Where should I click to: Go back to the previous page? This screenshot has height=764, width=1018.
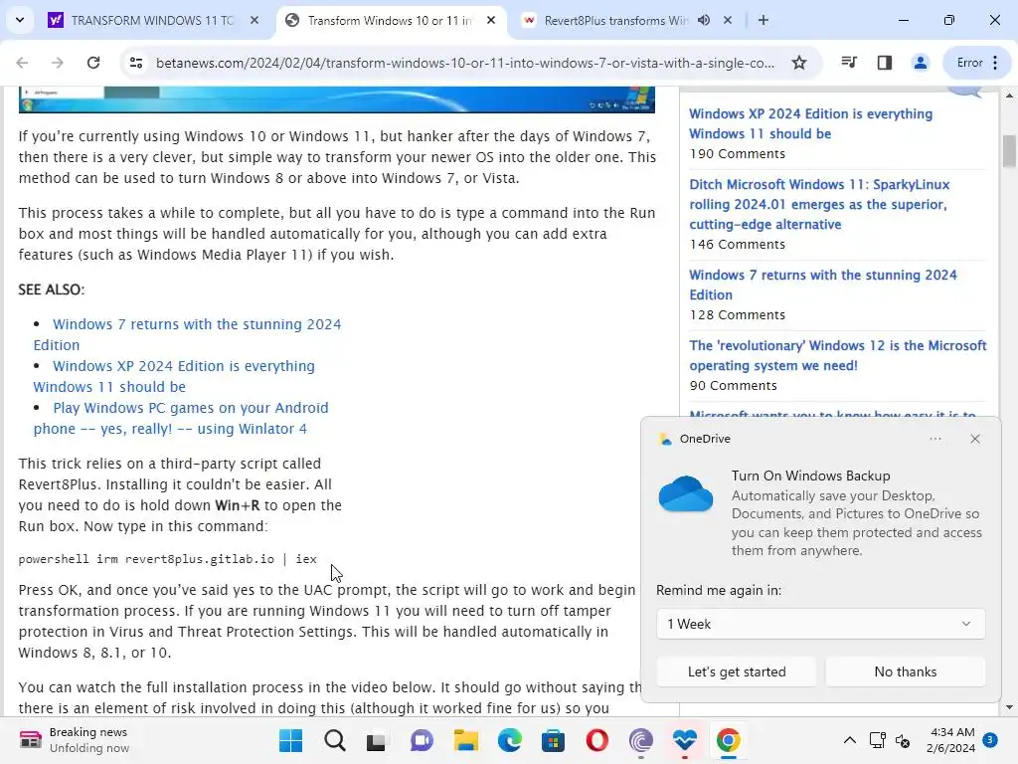tap(22, 63)
